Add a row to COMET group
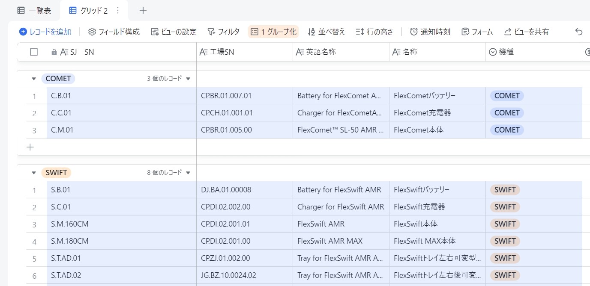Screen dimensions: 590x286 [x=30, y=147]
